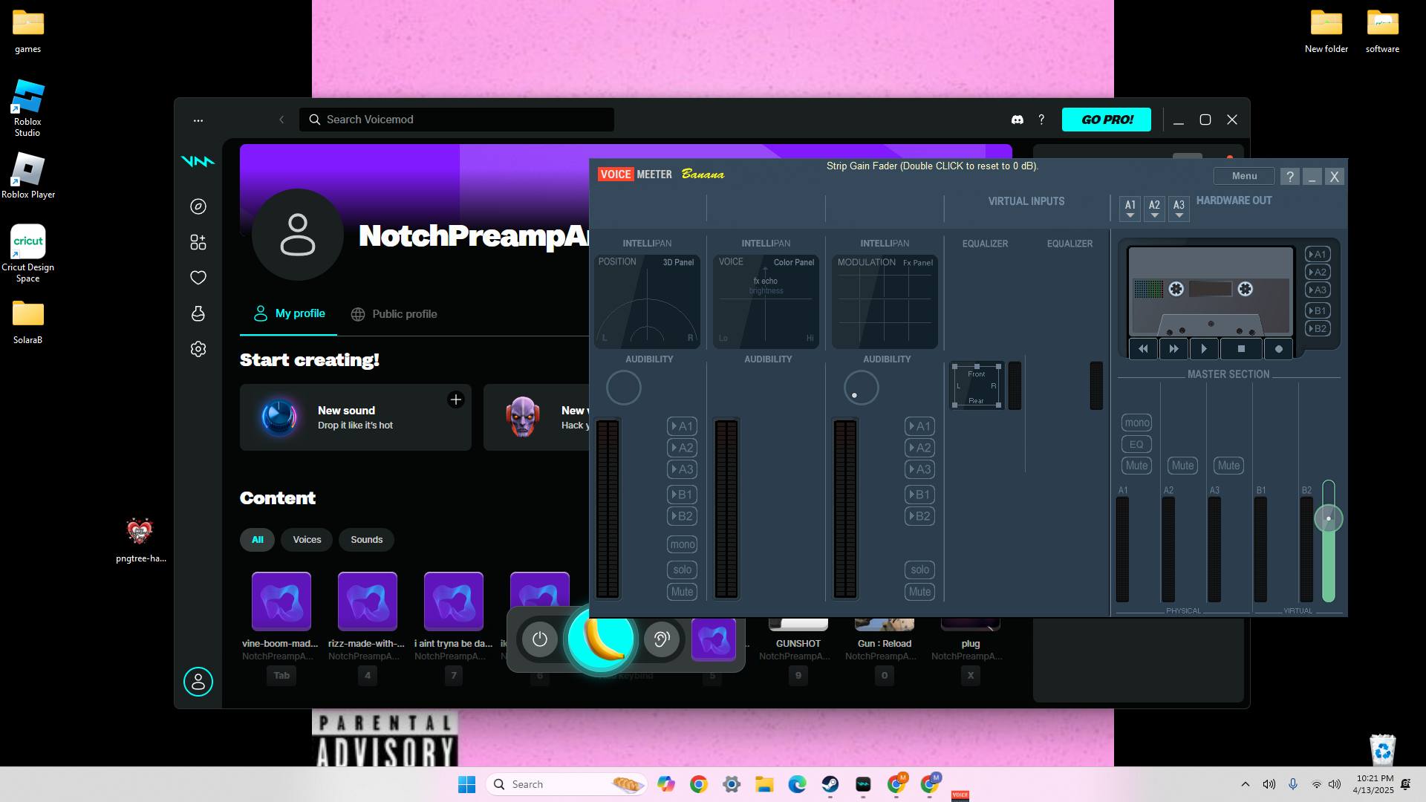Toggle Mute on the first input strip

tap(682, 592)
